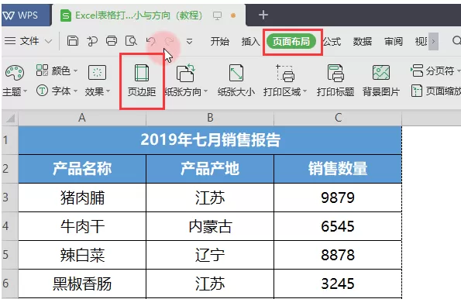Click the 销售数量 header cell
The height and width of the screenshot is (299, 461).
[338, 169]
